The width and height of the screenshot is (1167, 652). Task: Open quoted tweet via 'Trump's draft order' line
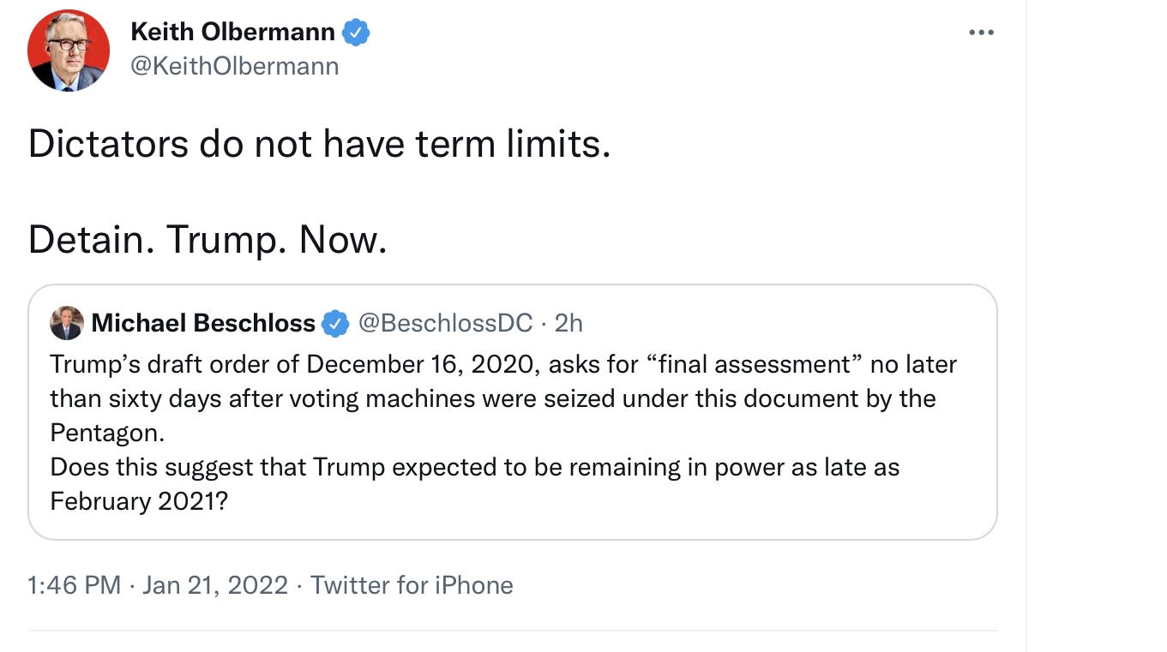[503, 365]
